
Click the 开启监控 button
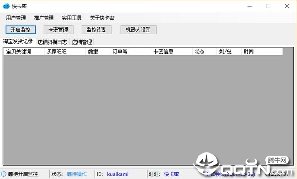21,30
